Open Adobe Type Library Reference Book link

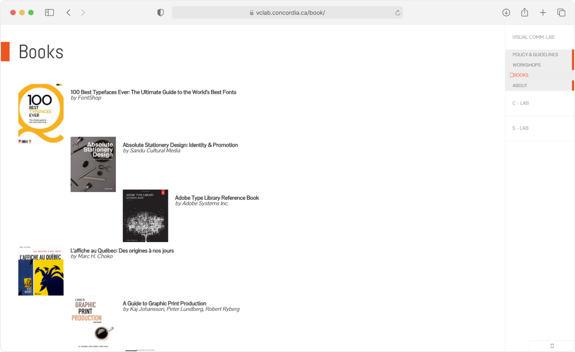[x=217, y=197]
